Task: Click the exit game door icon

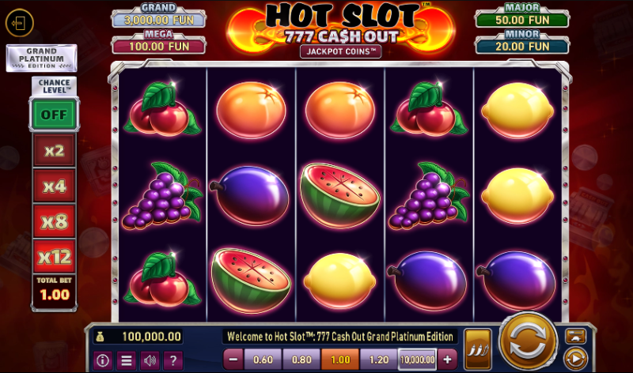Action: (x=19, y=23)
